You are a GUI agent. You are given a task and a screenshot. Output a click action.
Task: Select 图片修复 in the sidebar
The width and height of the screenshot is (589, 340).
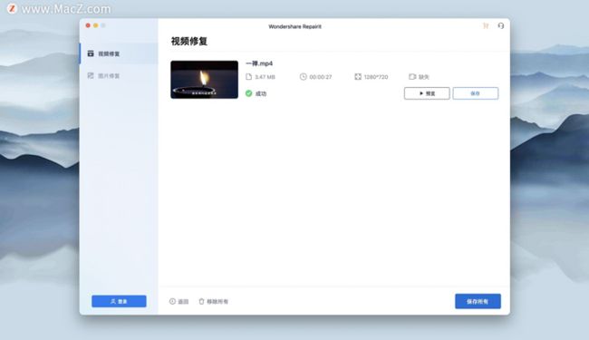pos(119,76)
